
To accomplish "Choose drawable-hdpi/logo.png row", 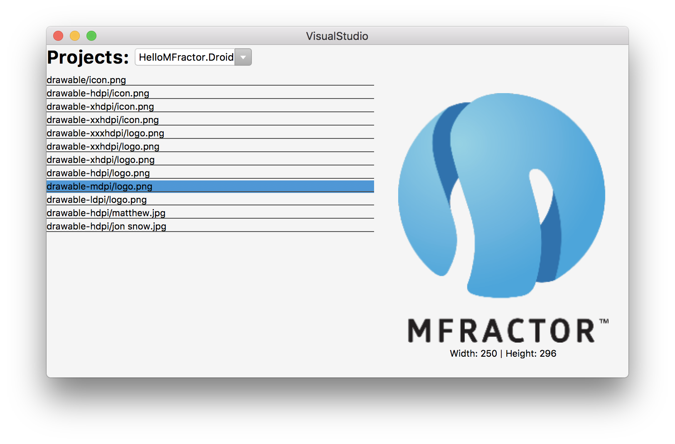I will pyautogui.click(x=210, y=173).
